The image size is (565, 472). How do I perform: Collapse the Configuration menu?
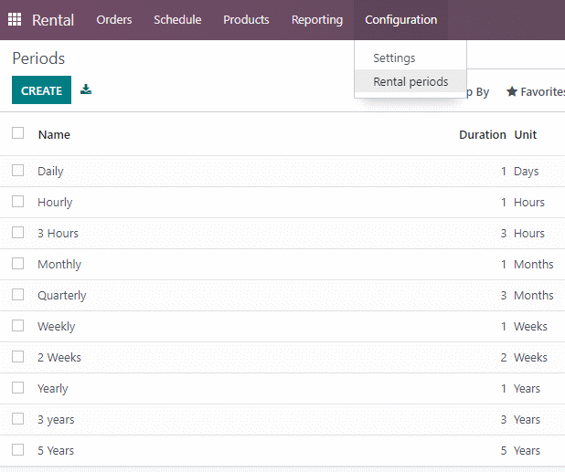pyautogui.click(x=401, y=19)
